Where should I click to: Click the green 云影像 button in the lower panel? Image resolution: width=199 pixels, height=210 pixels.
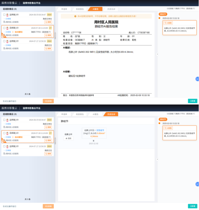[x=192, y=206]
